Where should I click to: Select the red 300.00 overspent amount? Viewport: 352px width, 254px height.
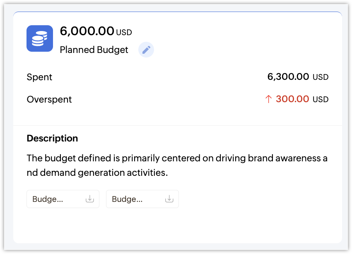pos(292,99)
